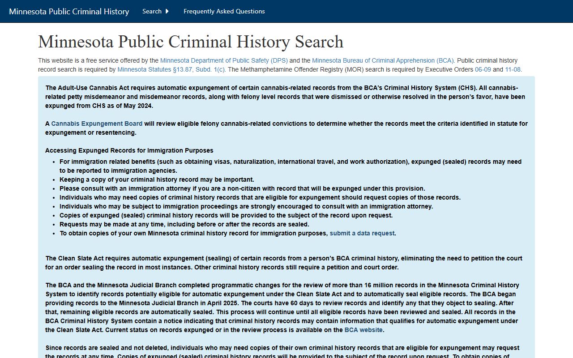
Task: Click the submit a data request link
Action: [x=362, y=233]
